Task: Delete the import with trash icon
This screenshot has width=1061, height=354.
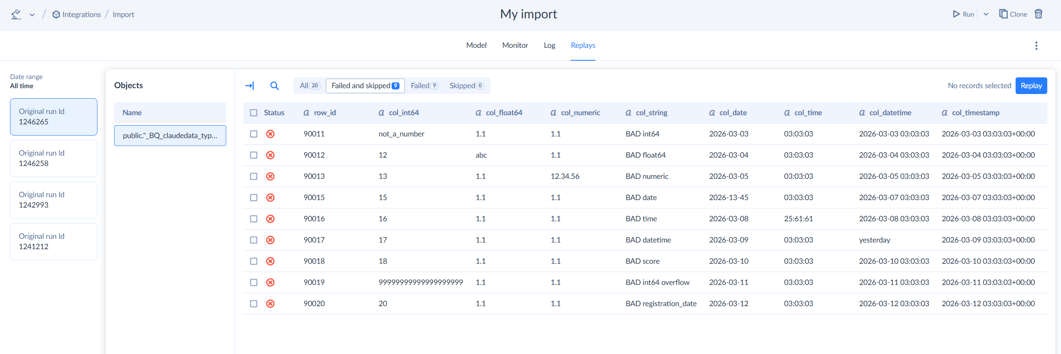Action: pos(1039,14)
